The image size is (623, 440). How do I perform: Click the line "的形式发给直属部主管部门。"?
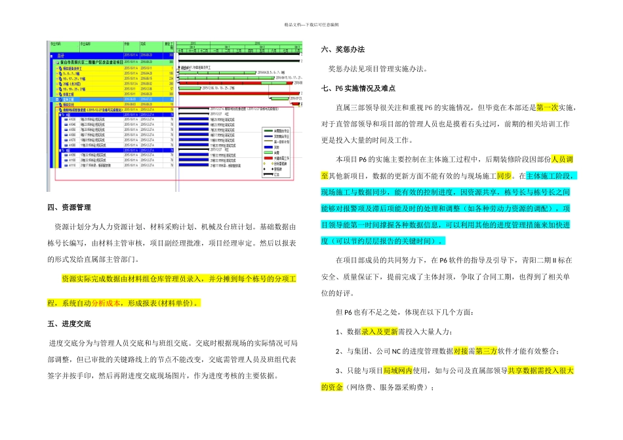pyautogui.click(x=94, y=259)
